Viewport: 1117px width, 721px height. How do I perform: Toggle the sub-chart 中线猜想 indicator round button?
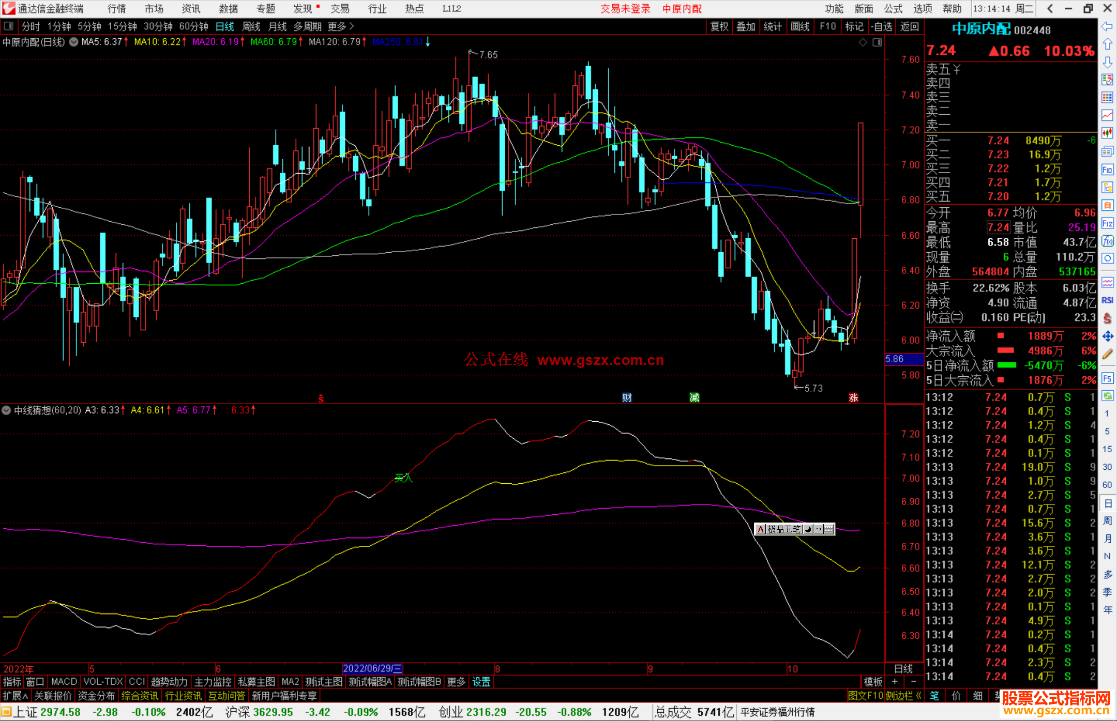(x=6, y=410)
